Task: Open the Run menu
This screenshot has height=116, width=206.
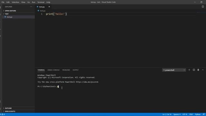Action: [33, 2]
